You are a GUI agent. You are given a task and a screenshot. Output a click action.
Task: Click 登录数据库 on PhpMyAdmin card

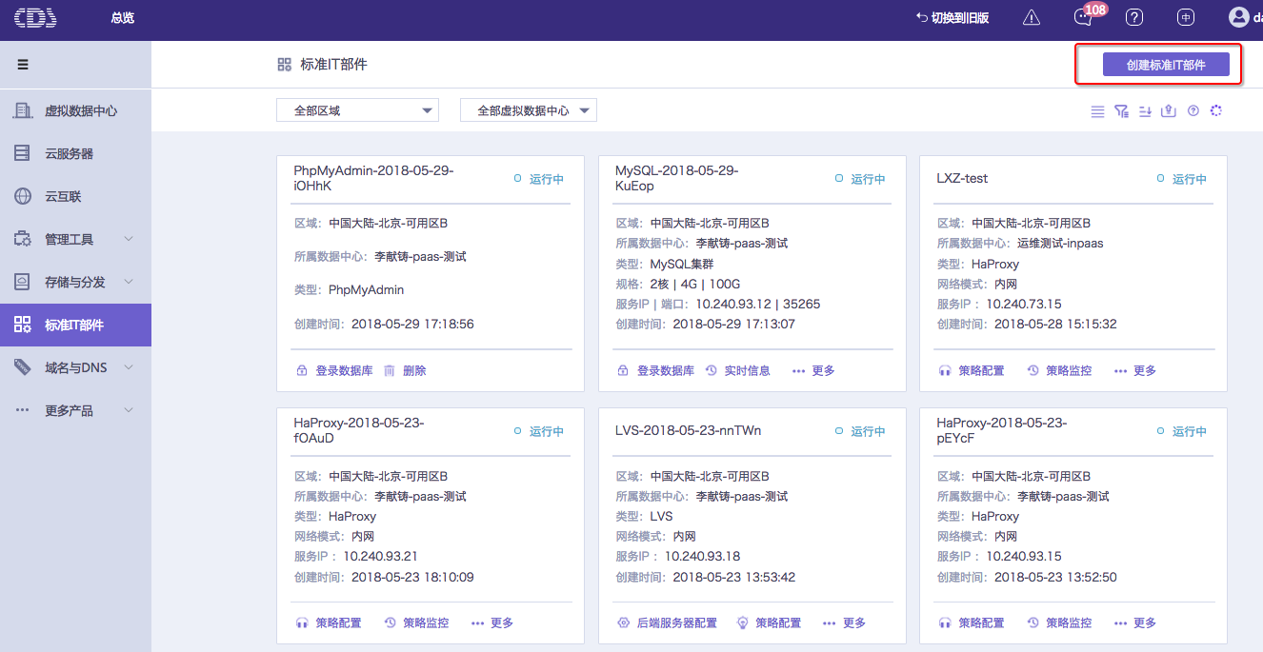[334, 370]
